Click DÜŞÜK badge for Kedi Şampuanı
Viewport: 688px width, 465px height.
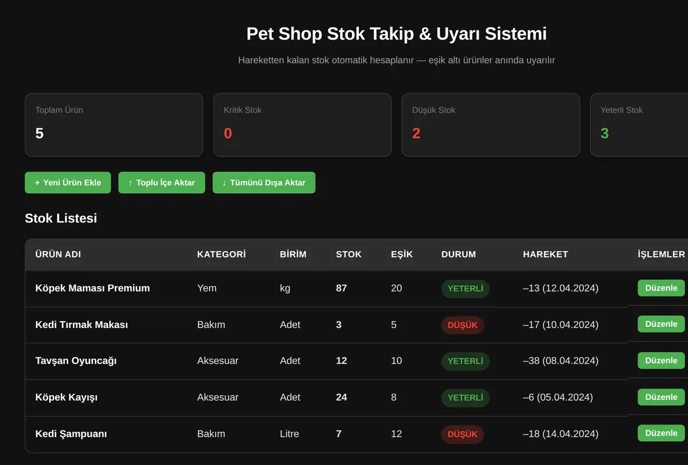click(x=463, y=434)
